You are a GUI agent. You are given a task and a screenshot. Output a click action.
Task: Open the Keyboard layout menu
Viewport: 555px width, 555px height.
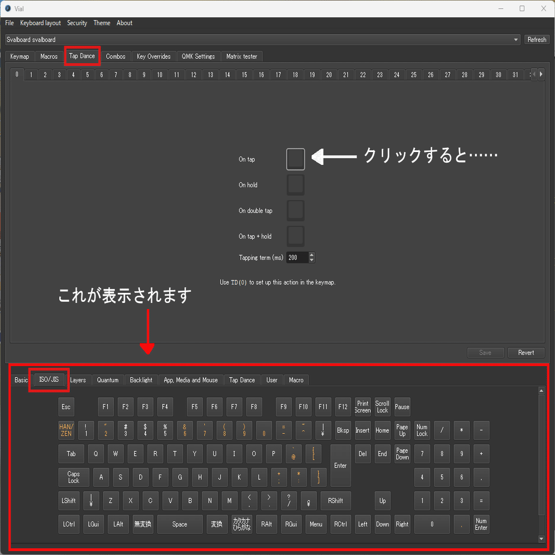[40, 23]
